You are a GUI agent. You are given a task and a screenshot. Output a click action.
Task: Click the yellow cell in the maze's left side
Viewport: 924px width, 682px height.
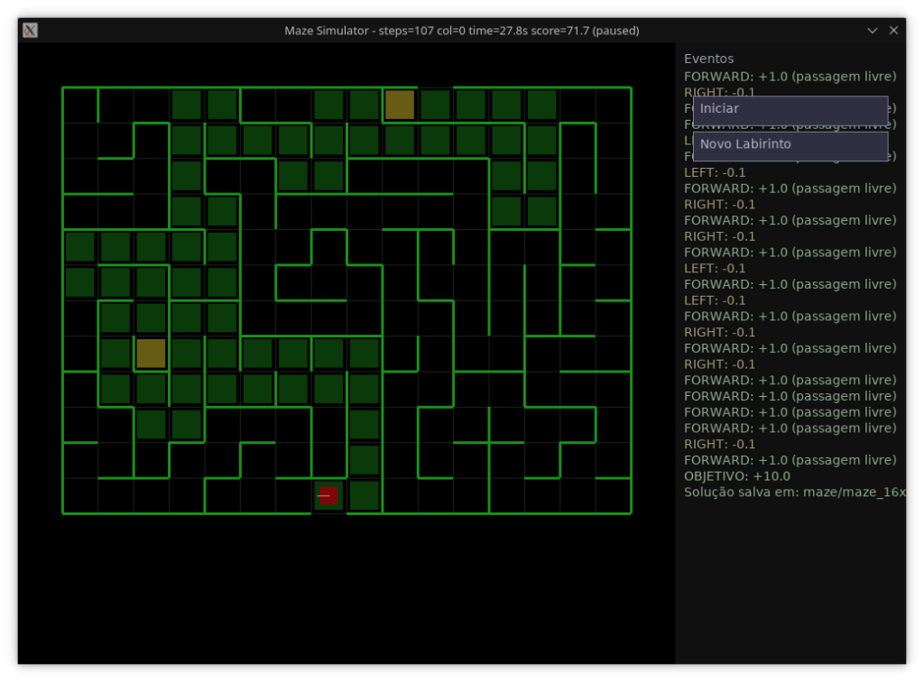(151, 354)
